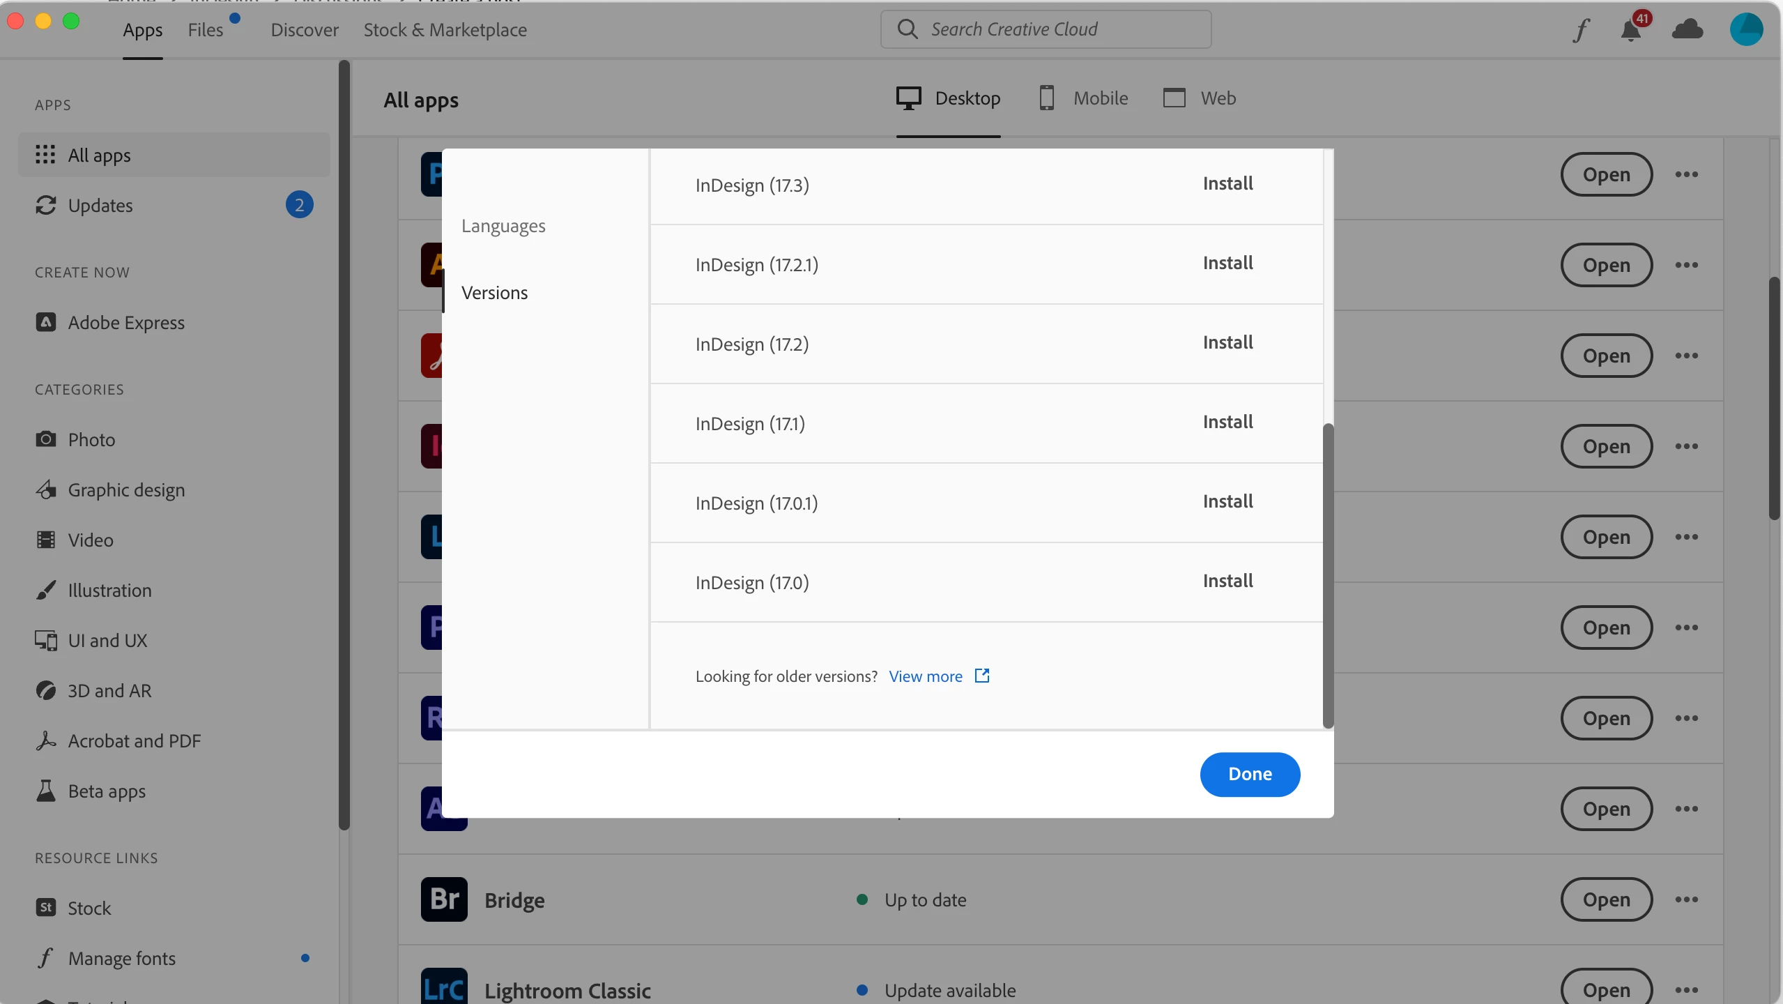This screenshot has height=1004, width=1783.
Task: Expand the more options menu in top app row
Action: coord(1686,174)
